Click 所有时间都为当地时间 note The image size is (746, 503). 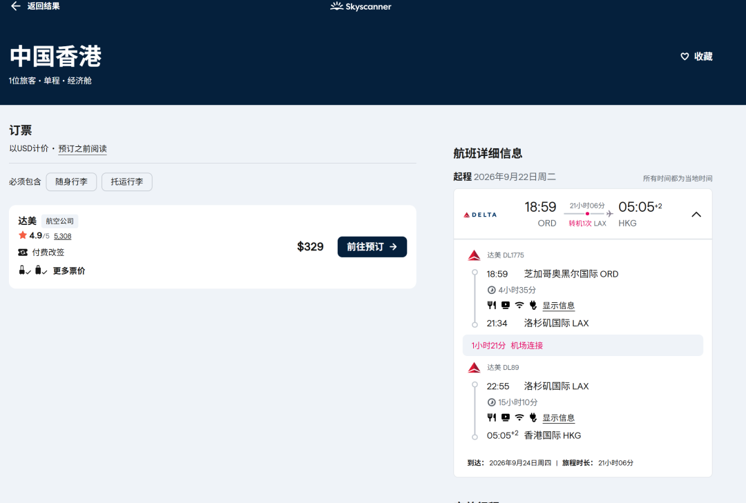tap(678, 178)
